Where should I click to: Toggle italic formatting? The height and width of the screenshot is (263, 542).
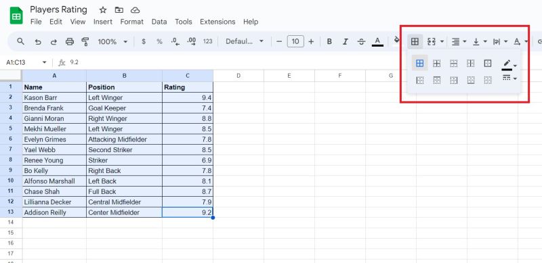coord(346,42)
